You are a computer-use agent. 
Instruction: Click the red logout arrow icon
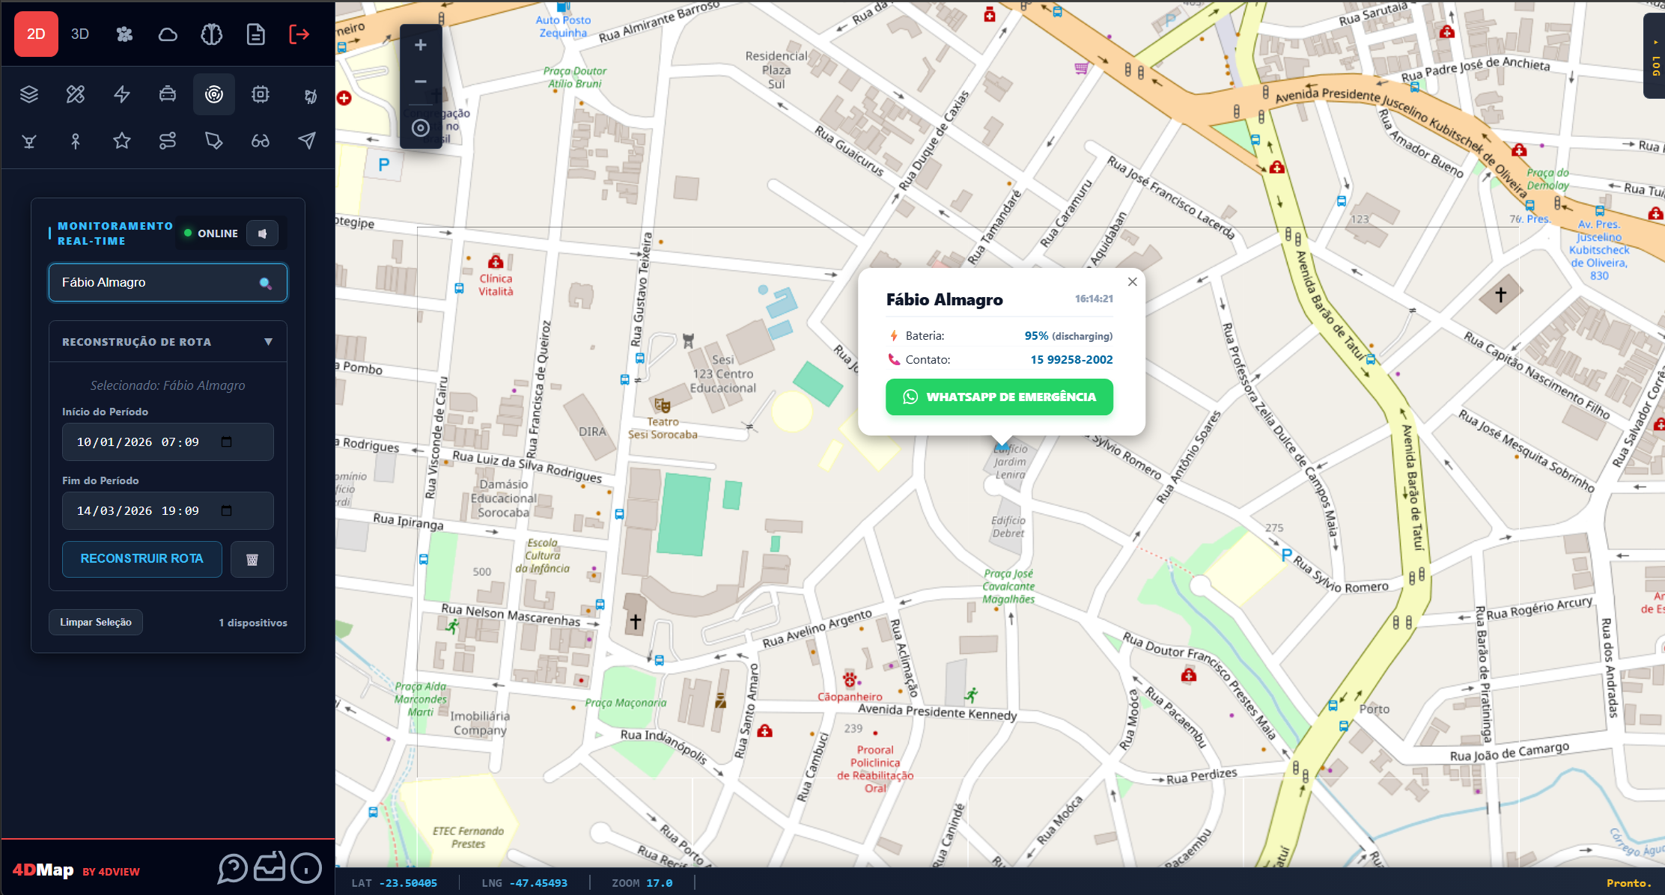(299, 34)
